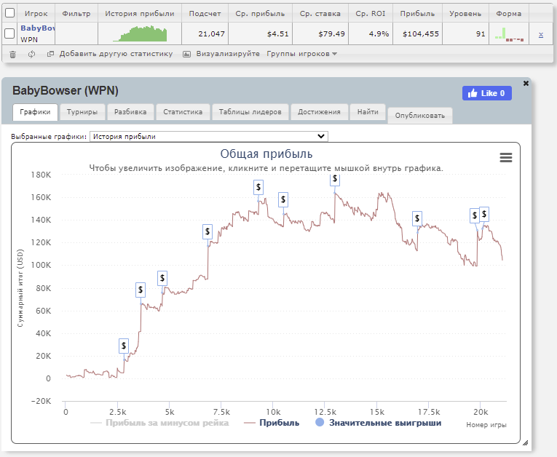
Task: Click the 'Визуализируйте' link
Action: [x=227, y=54]
